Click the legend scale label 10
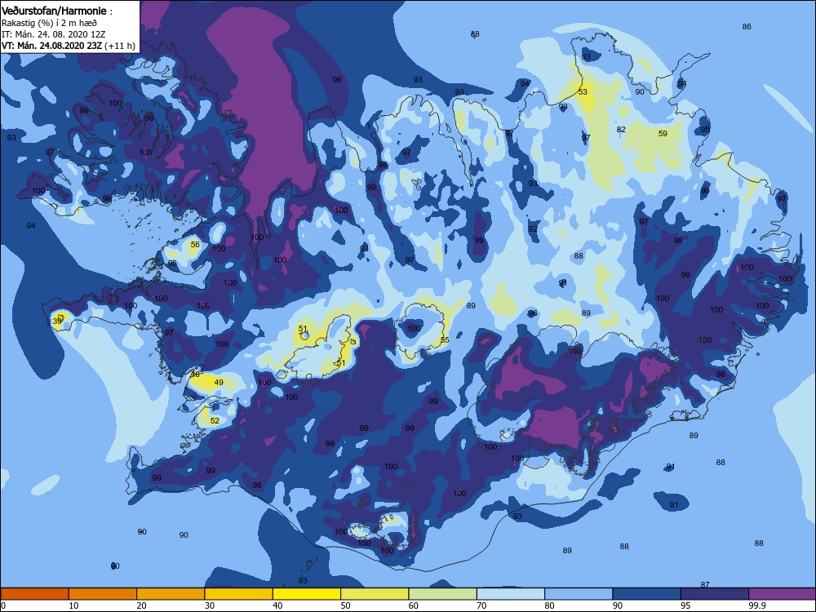816x612 pixels. click(73, 605)
